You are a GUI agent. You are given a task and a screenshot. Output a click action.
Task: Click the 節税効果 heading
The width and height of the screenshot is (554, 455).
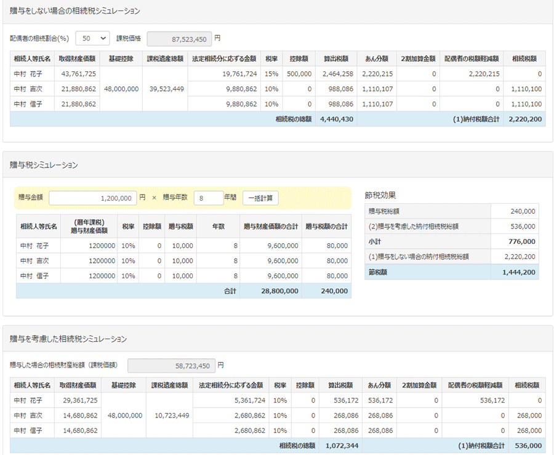(x=382, y=195)
